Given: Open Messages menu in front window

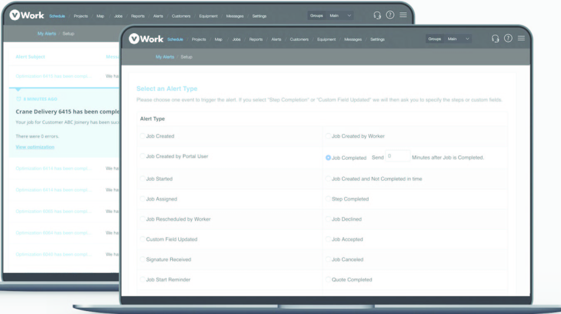Looking at the screenshot, I should (x=353, y=39).
